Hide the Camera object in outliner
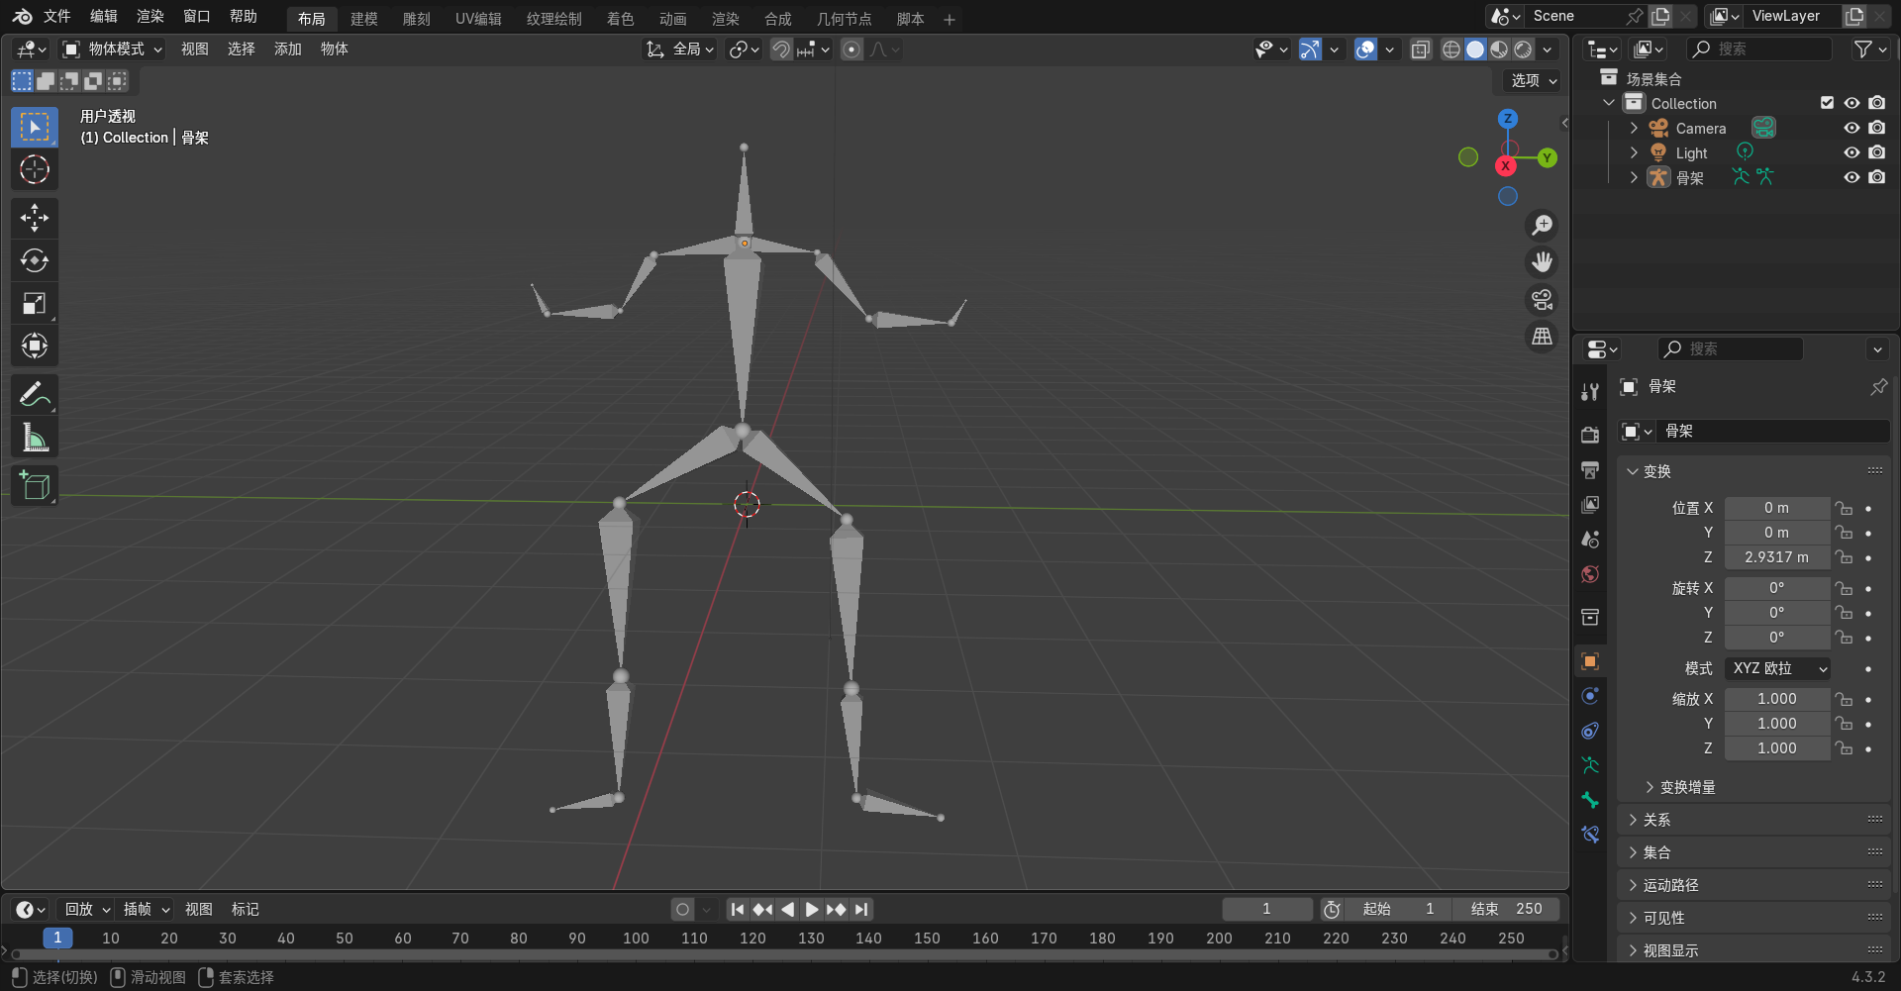The image size is (1901, 991). pyautogui.click(x=1851, y=129)
